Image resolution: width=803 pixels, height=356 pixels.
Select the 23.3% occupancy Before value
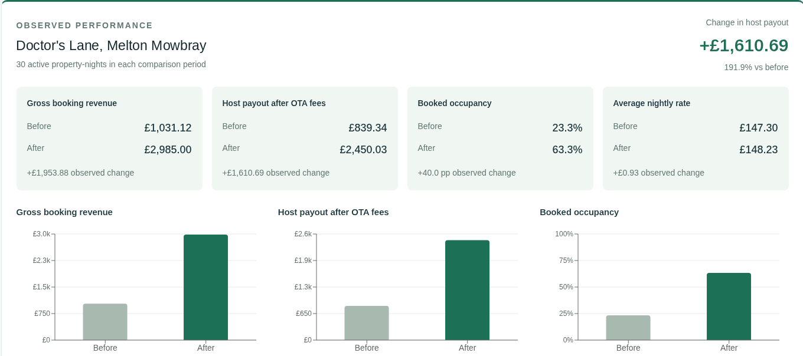(x=567, y=128)
